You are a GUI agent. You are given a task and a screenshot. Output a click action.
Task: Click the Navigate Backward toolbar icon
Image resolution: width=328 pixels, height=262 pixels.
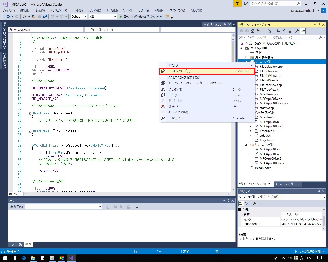click(x=8, y=17)
